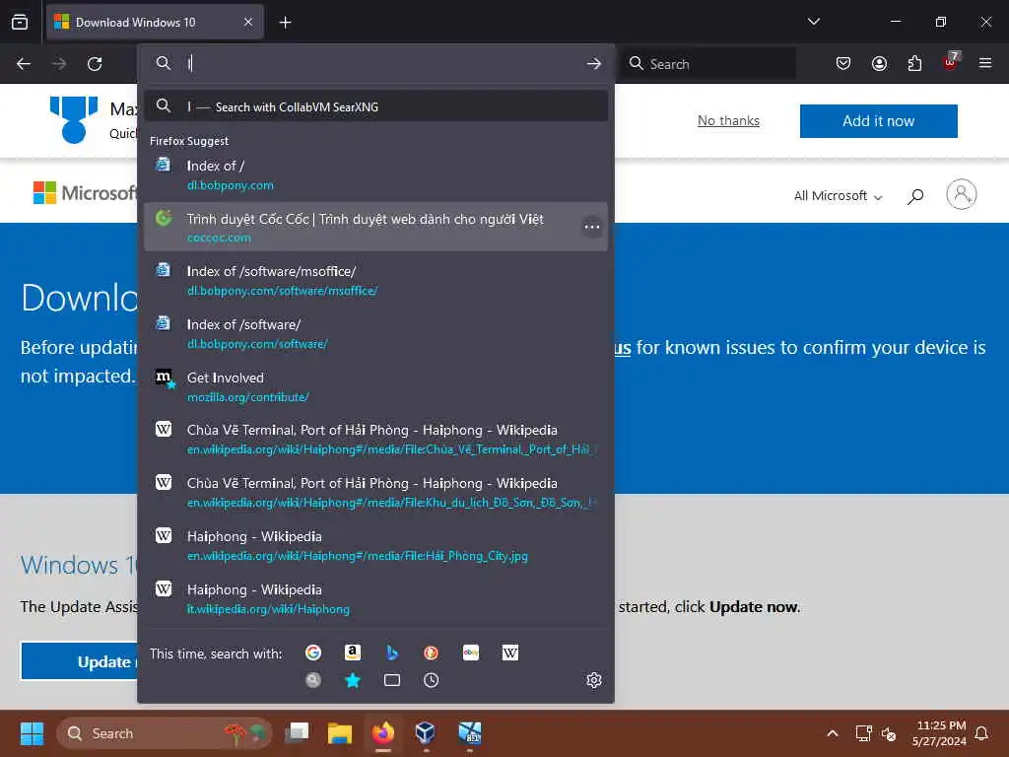Click the muted volume tray icon
The image size is (1009, 757).
[x=889, y=733]
